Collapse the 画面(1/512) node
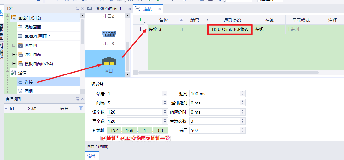The image size is (344, 160). [x=7, y=18]
